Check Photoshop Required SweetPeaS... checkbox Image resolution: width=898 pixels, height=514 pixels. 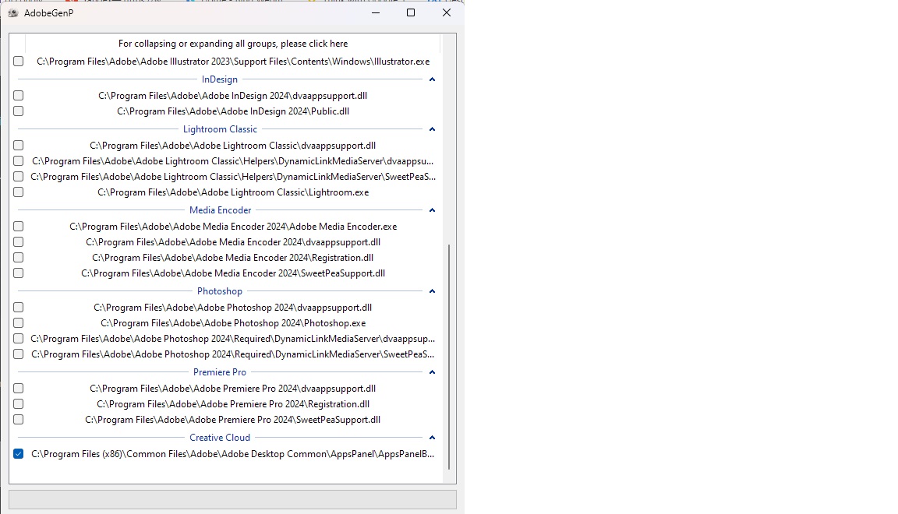tap(19, 354)
